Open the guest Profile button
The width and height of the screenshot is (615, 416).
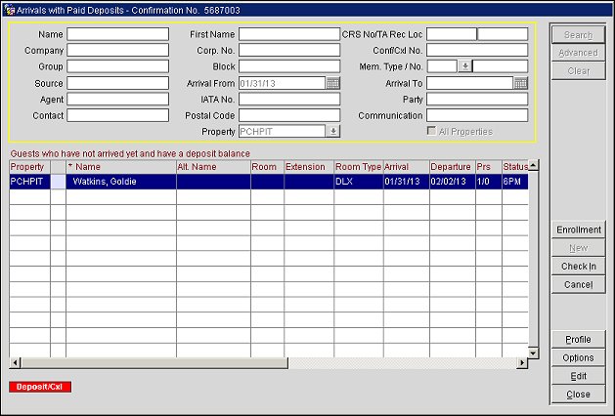578,340
